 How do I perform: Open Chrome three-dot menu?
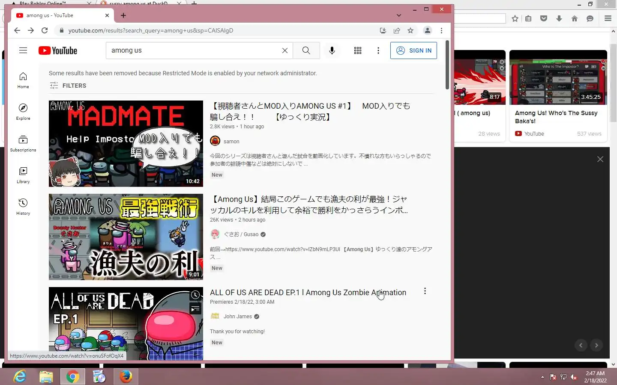tap(441, 30)
